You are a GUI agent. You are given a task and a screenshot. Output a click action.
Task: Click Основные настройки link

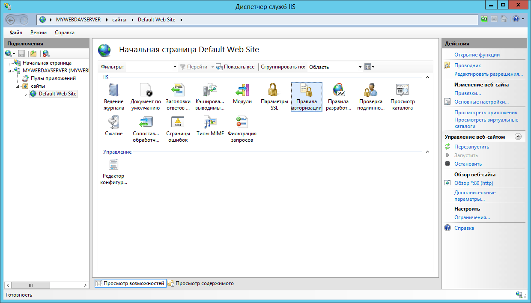pyautogui.click(x=481, y=102)
